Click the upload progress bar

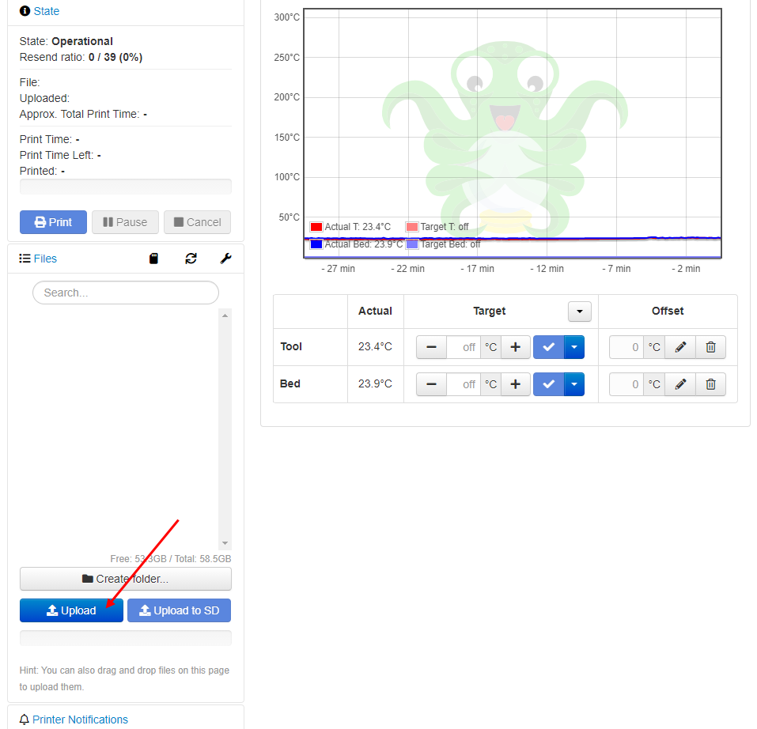pyautogui.click(x=126, y=638)
